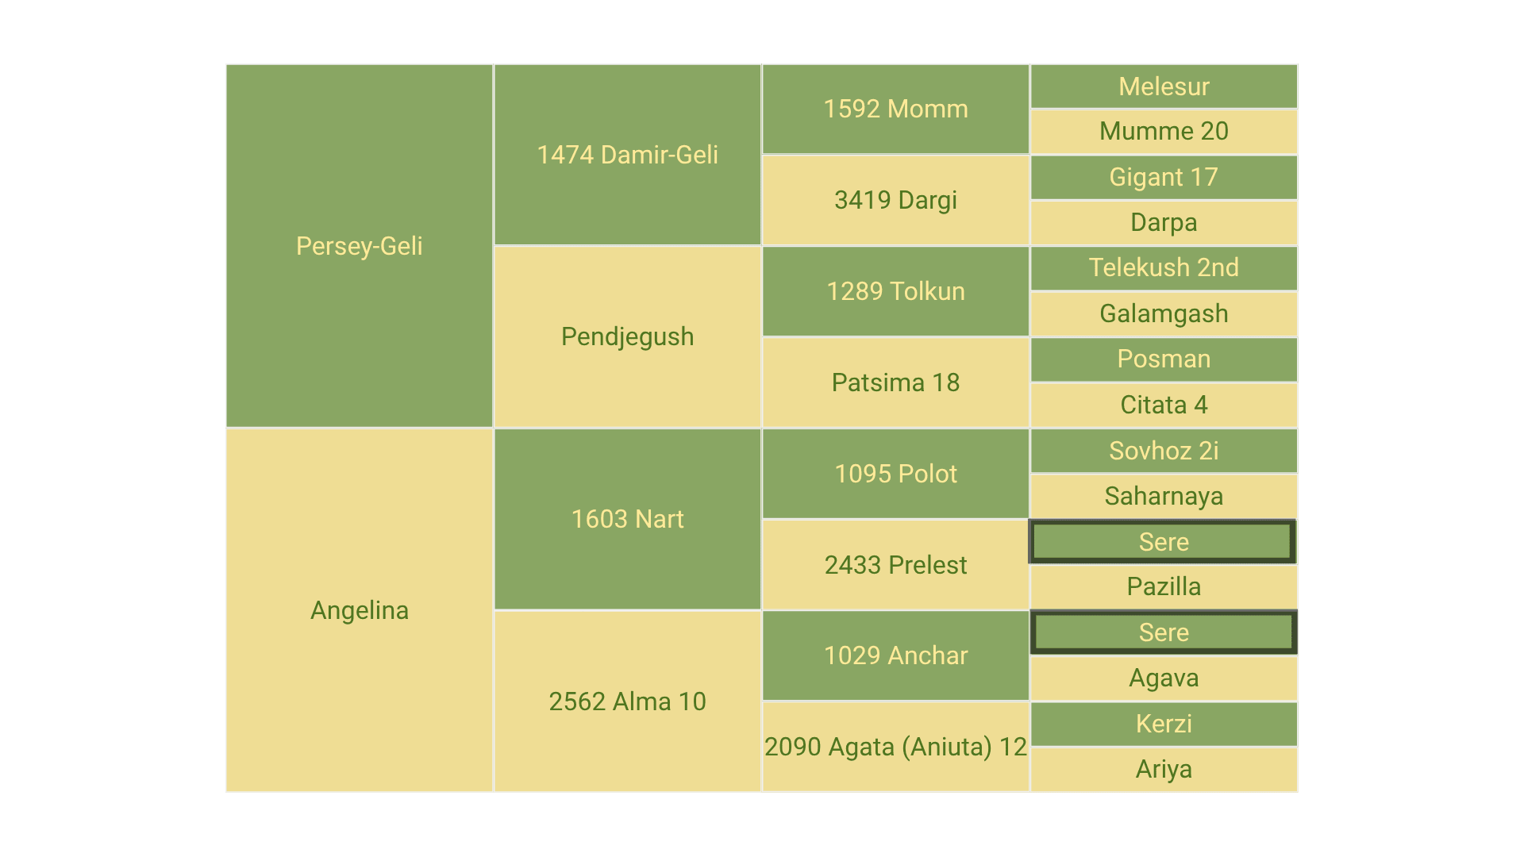Click the Sere cell above Agava
1524x857 pixels.
(1164, 632)
